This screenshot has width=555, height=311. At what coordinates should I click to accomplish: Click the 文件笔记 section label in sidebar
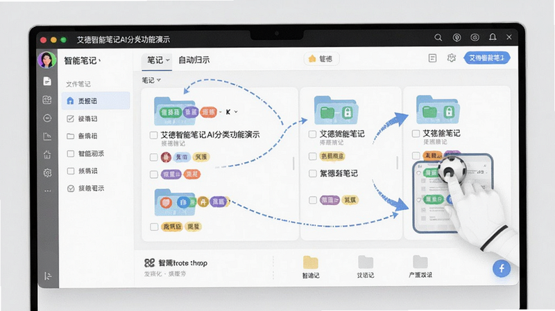[78, 84]
